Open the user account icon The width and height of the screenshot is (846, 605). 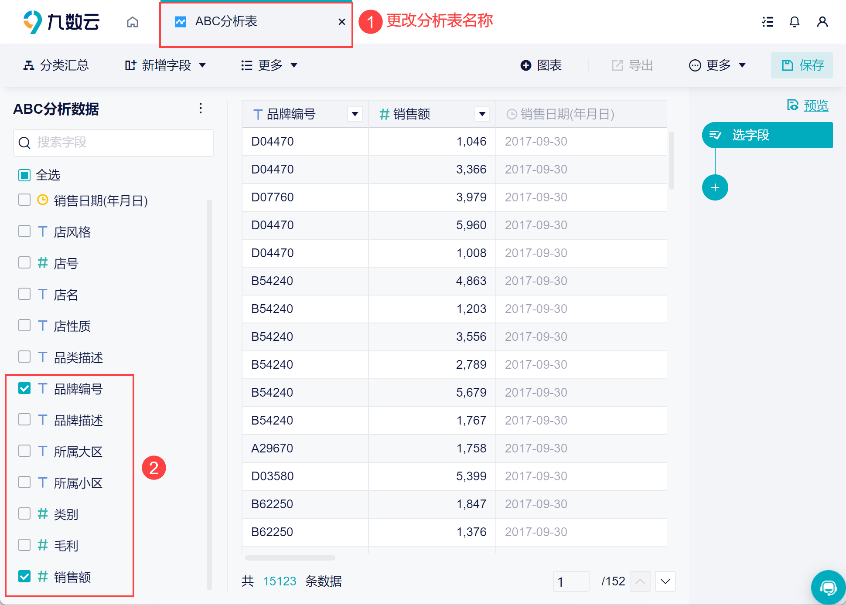822,22
